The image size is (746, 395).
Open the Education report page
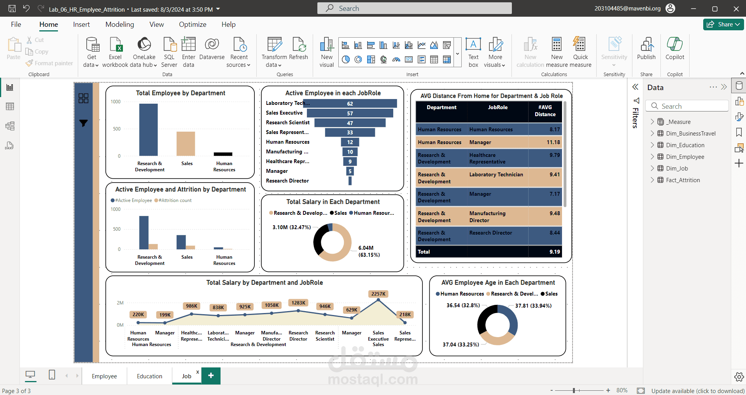[x=149, y=376]
